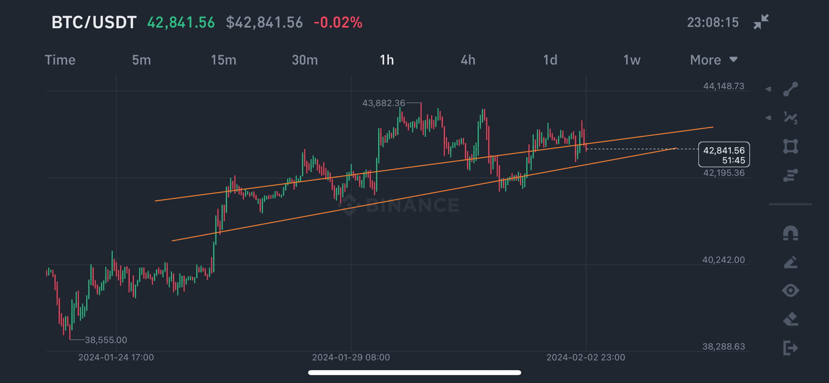Enable magnet snap mode
829x383 pixels.
click(x=791, y=233)
